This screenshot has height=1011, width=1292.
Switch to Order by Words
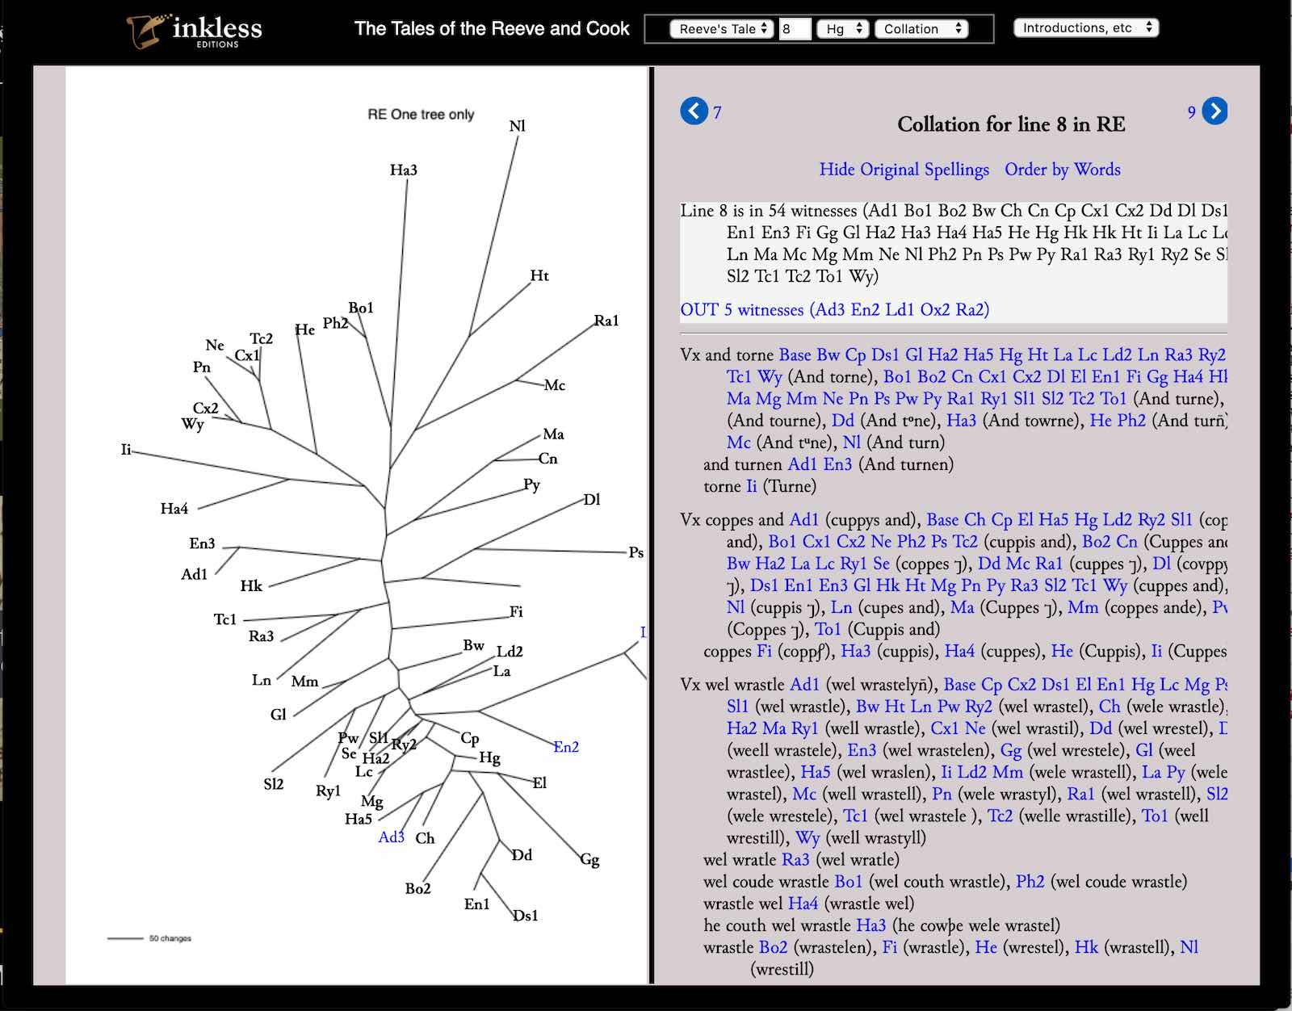pos(1062,170)
